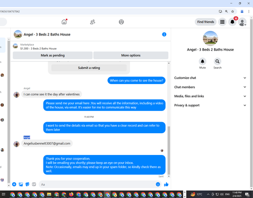This screenshot has height=198, width=253.
Task: Click the More options button
Action: (131, 55)
